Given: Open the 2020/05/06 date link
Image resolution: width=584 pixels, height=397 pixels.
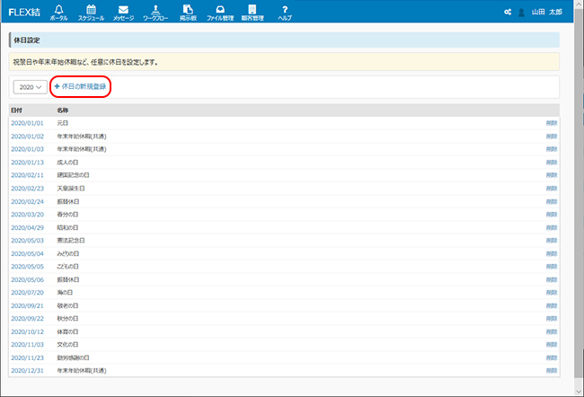Looking at the screenshot, I should tap(27, 279).
